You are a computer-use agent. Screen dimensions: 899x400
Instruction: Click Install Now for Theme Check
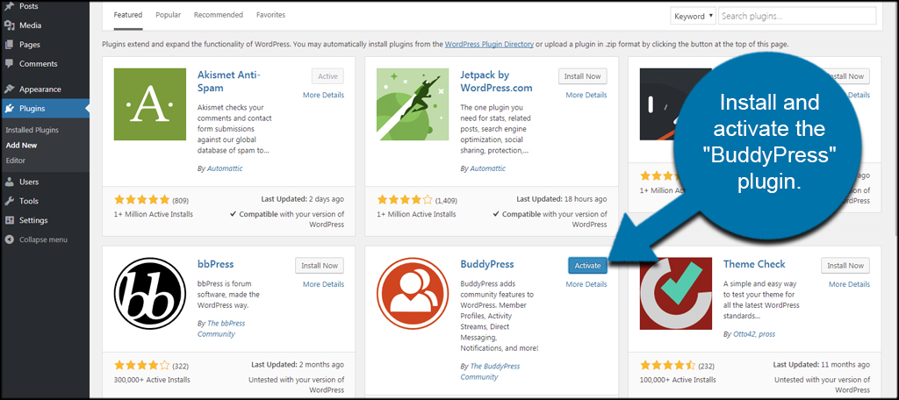click(845, 265)
